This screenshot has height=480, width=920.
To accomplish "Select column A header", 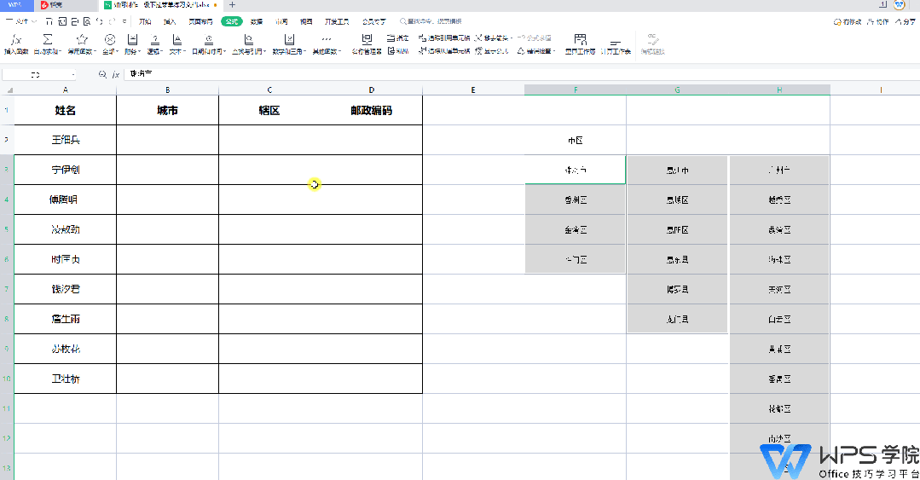I will [65, 90].
